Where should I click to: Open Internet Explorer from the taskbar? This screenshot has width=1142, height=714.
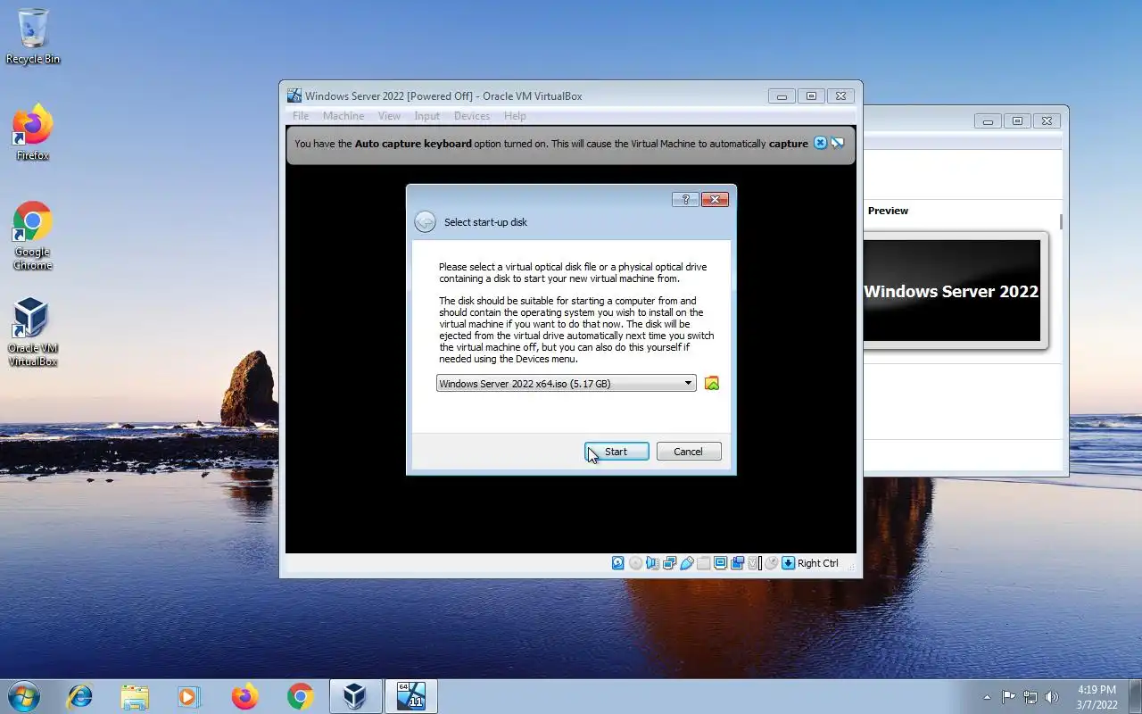pos(79,696)
